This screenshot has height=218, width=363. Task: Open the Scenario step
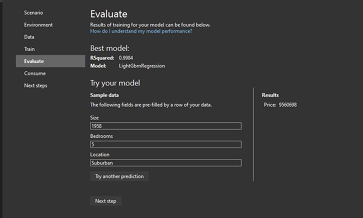click(33, 13)
